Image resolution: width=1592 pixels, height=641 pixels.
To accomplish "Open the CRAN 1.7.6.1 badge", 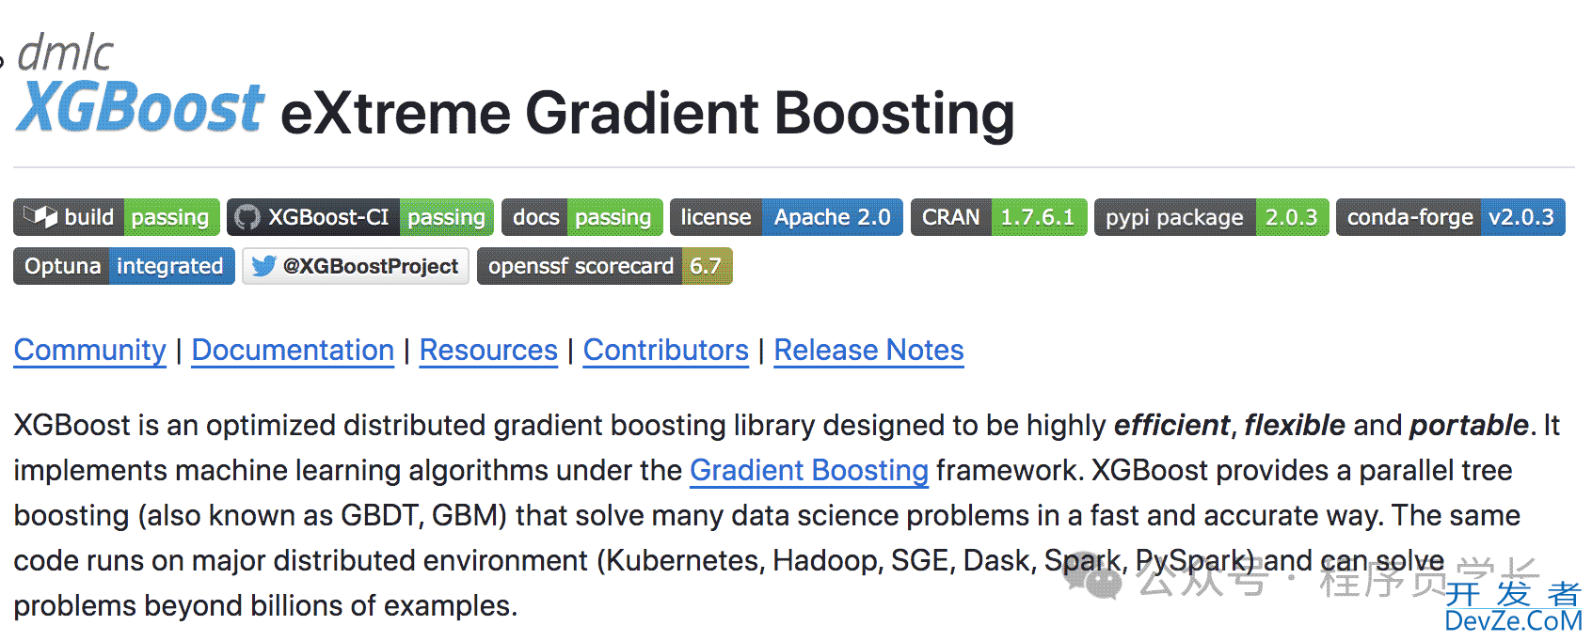I will pos(999,217).
